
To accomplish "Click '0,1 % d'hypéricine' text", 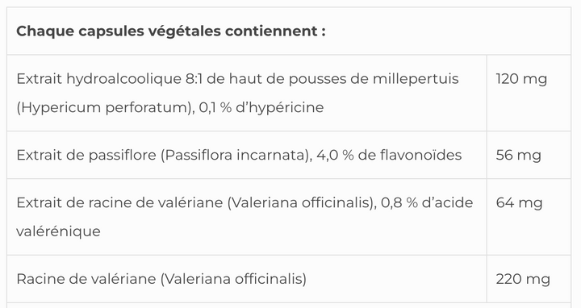I will click(x=261, y=107).
